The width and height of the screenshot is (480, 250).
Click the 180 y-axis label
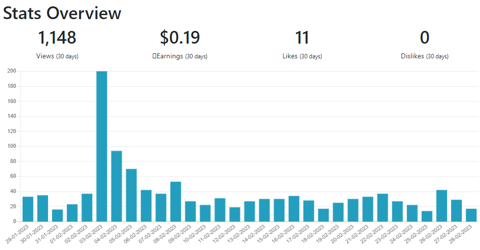click(12, 86)
